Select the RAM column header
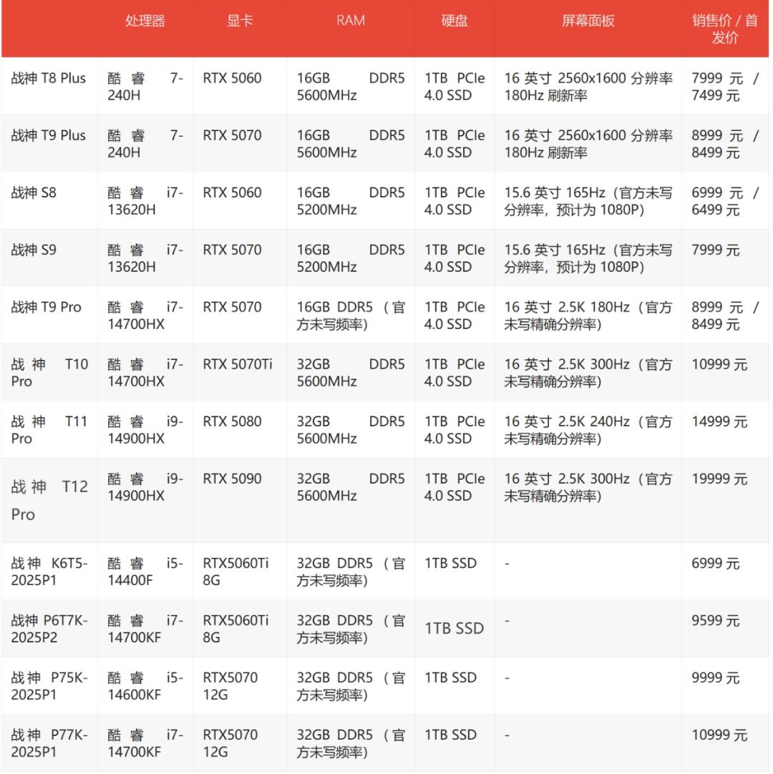The image size is (773, 774). 351,21
